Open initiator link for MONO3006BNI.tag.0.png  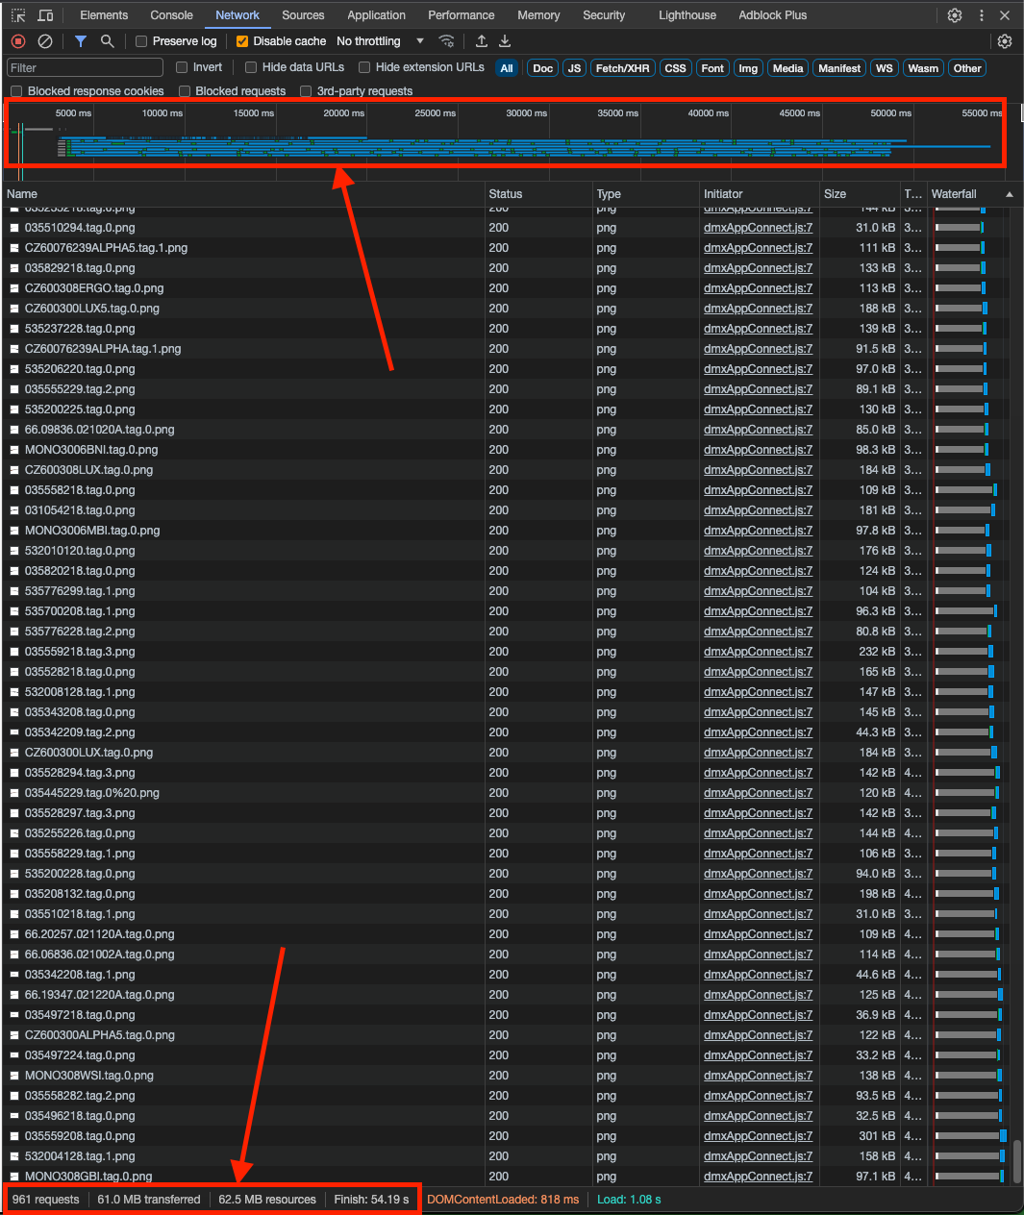[x=758, y=450]
